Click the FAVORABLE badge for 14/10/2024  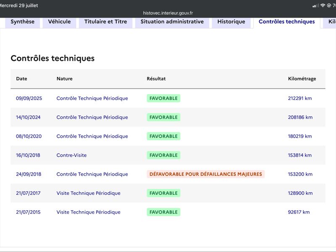163,117
